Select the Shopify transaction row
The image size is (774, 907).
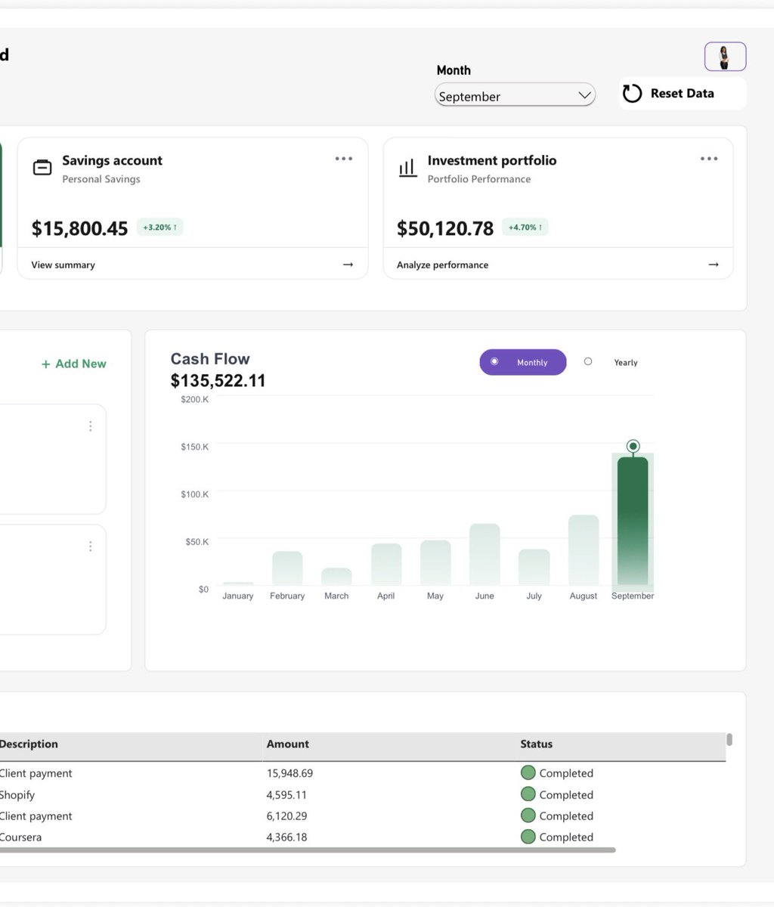coord(363,794)
